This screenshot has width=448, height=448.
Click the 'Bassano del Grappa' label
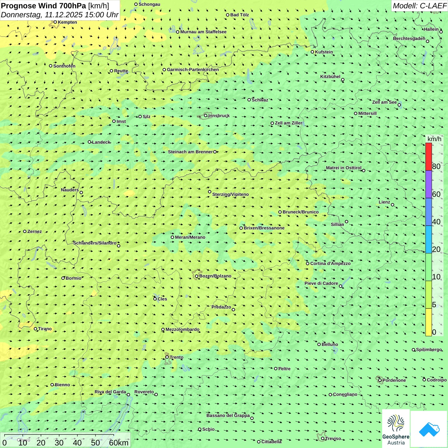click(x=228, y=415)
